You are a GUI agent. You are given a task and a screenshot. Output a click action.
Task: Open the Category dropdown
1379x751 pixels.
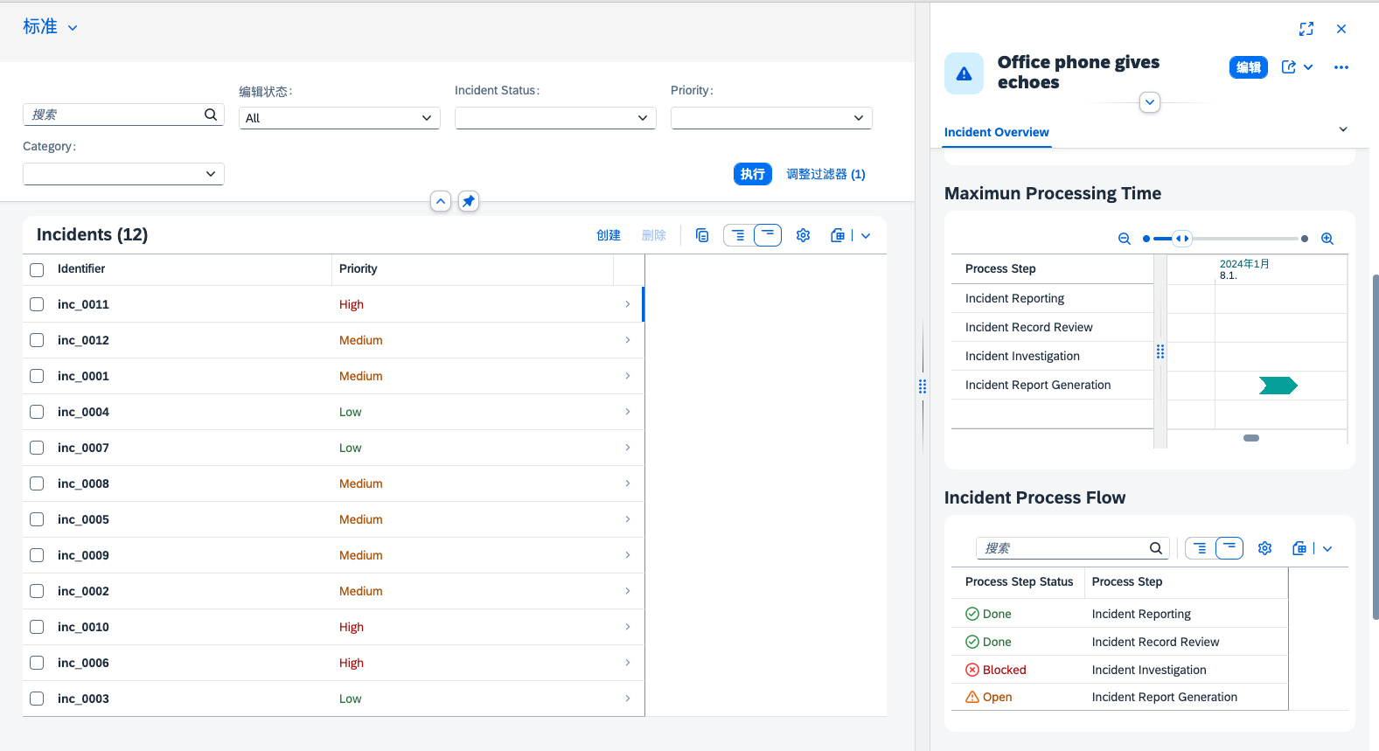123,174
